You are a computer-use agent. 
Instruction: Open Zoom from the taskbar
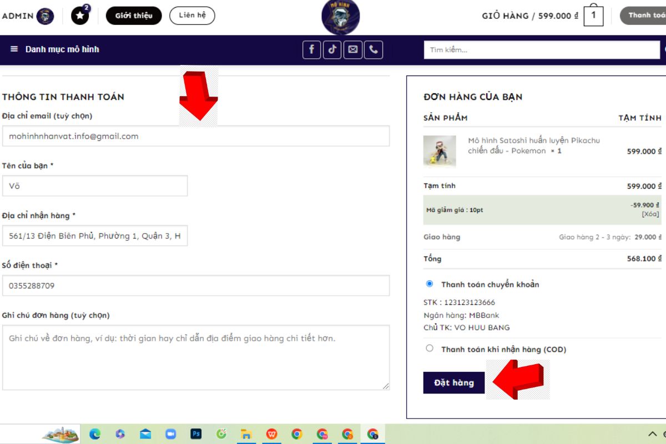pyautogui.click(x=170, y=434)
